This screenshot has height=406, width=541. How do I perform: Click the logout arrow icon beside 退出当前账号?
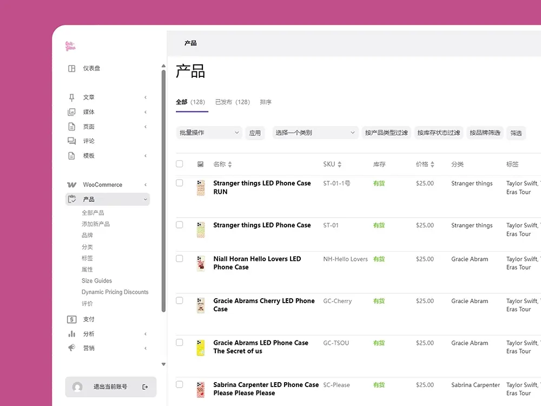point(145,387)
